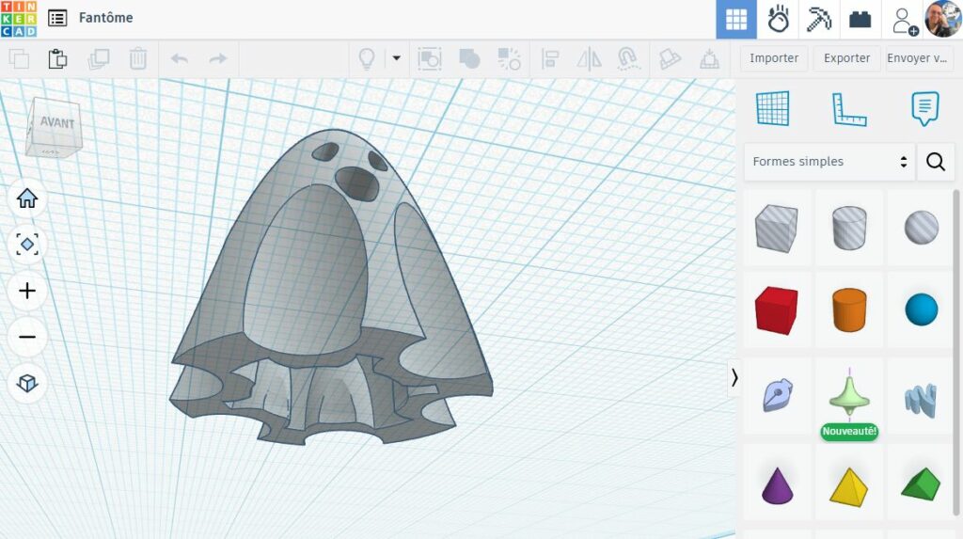Expand the visibility lightbulb dropdown arrow

[x=396, y=58]
